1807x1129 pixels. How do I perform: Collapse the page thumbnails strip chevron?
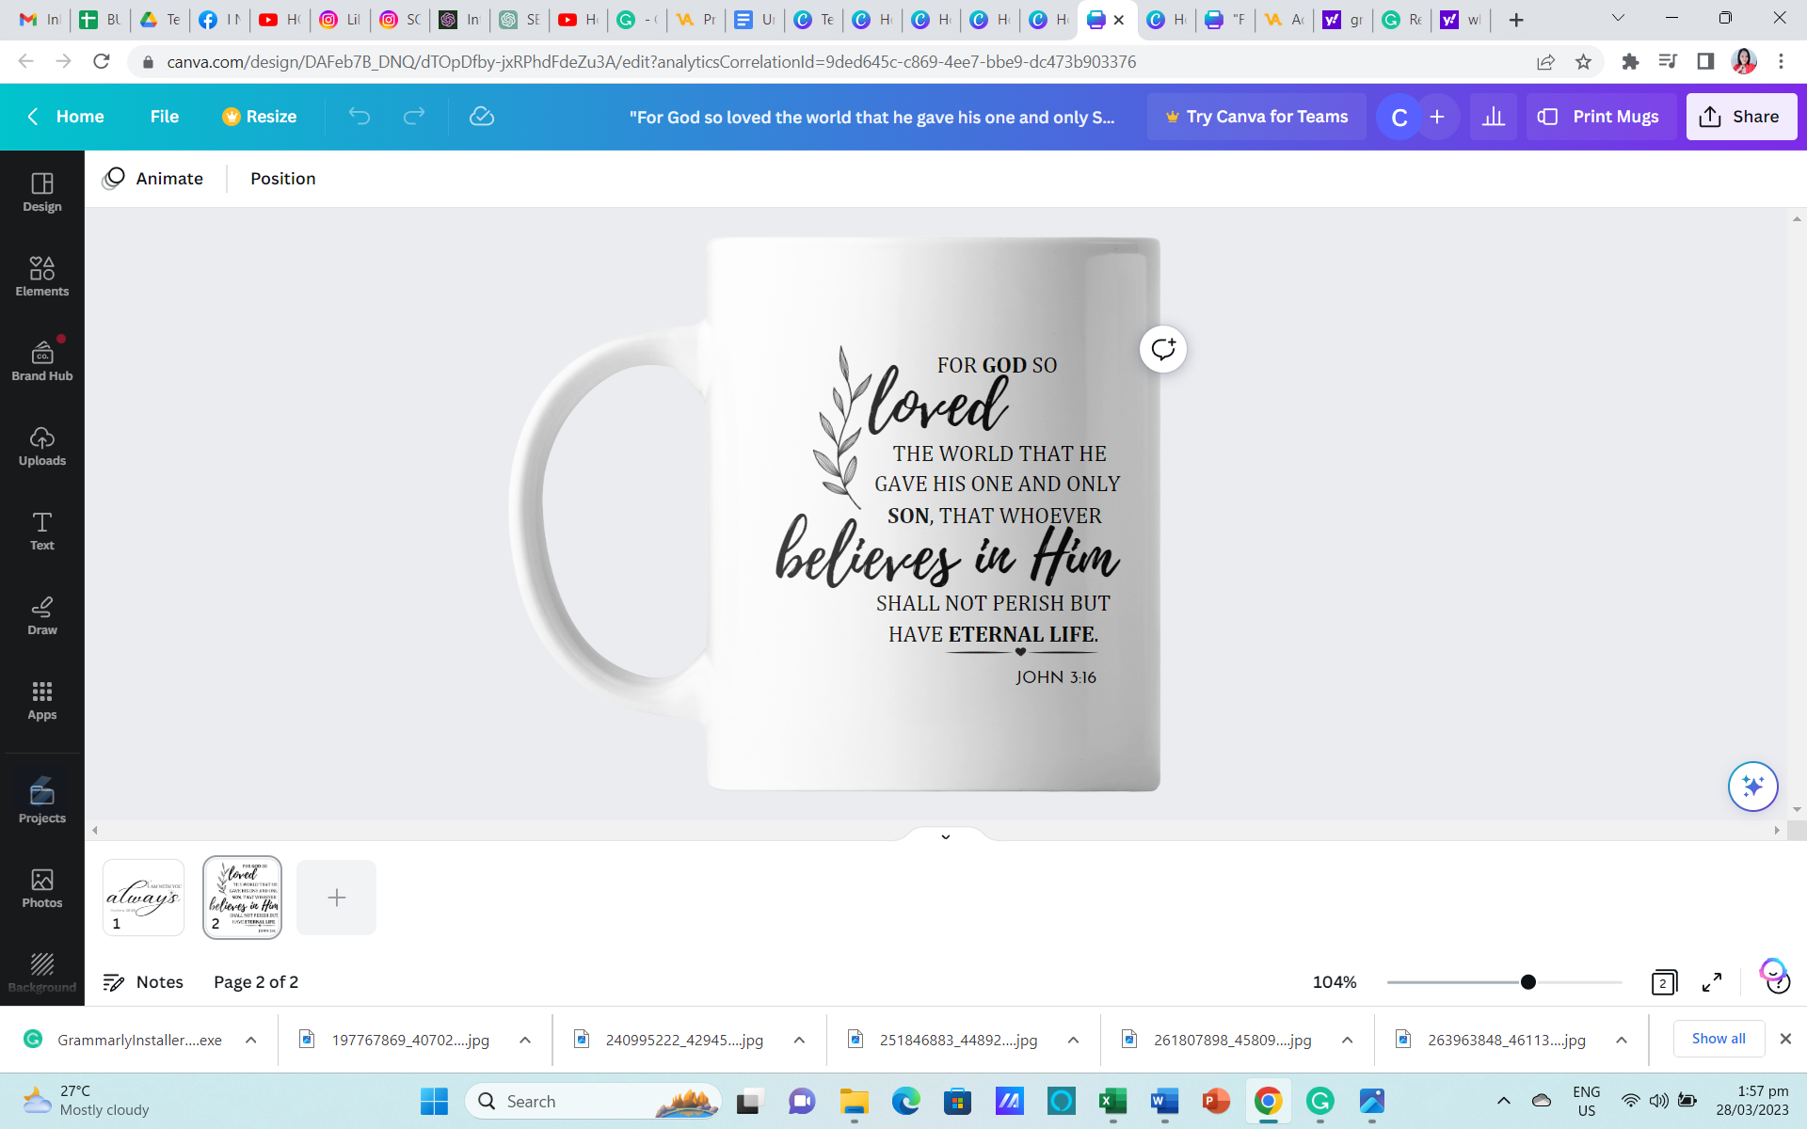pyautogui.click(x=946, y=835)
